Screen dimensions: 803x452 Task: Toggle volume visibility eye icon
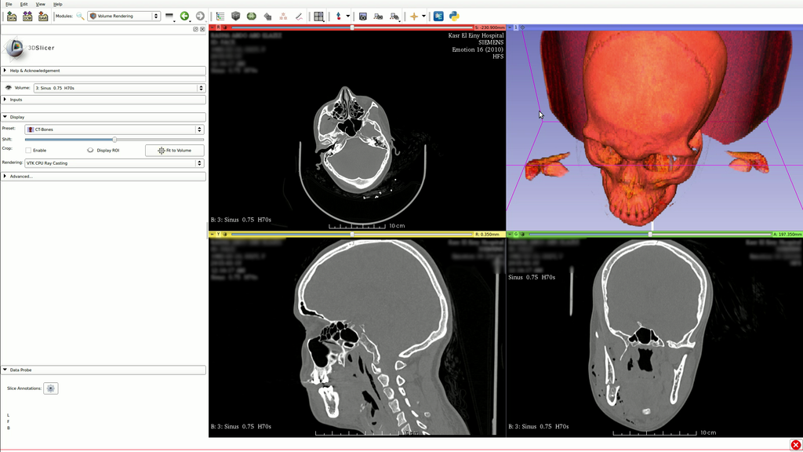coord(8,88)
